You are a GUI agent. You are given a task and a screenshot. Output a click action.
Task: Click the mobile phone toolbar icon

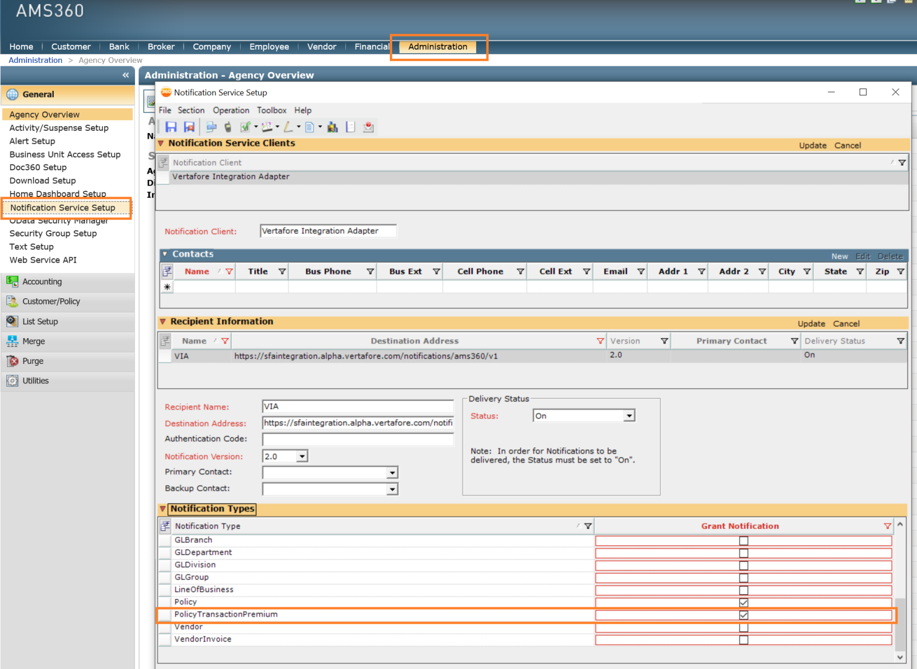tap(228, 127)
